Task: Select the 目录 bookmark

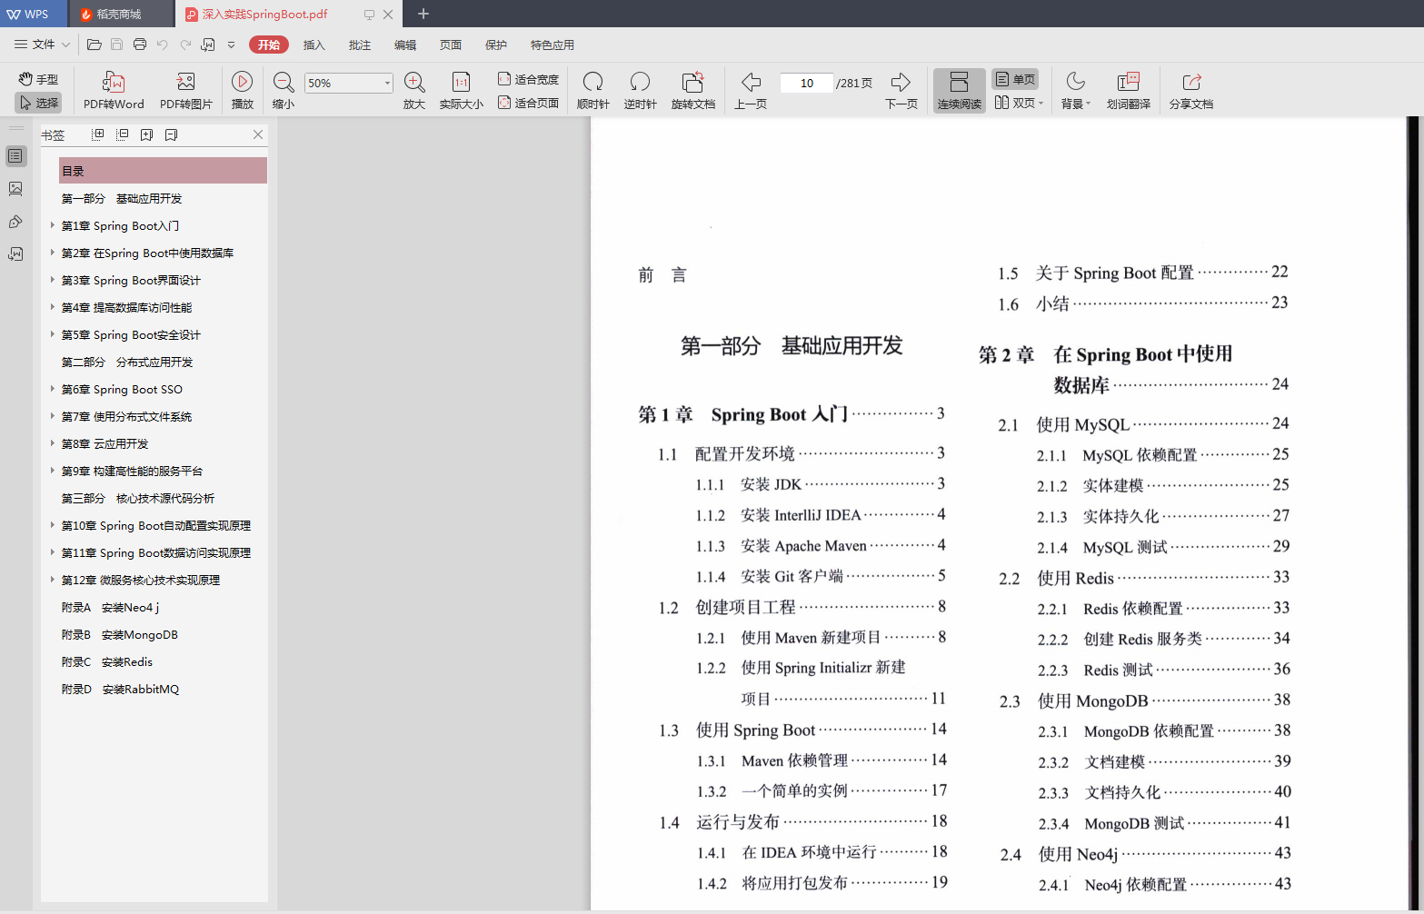Action: 163,171
